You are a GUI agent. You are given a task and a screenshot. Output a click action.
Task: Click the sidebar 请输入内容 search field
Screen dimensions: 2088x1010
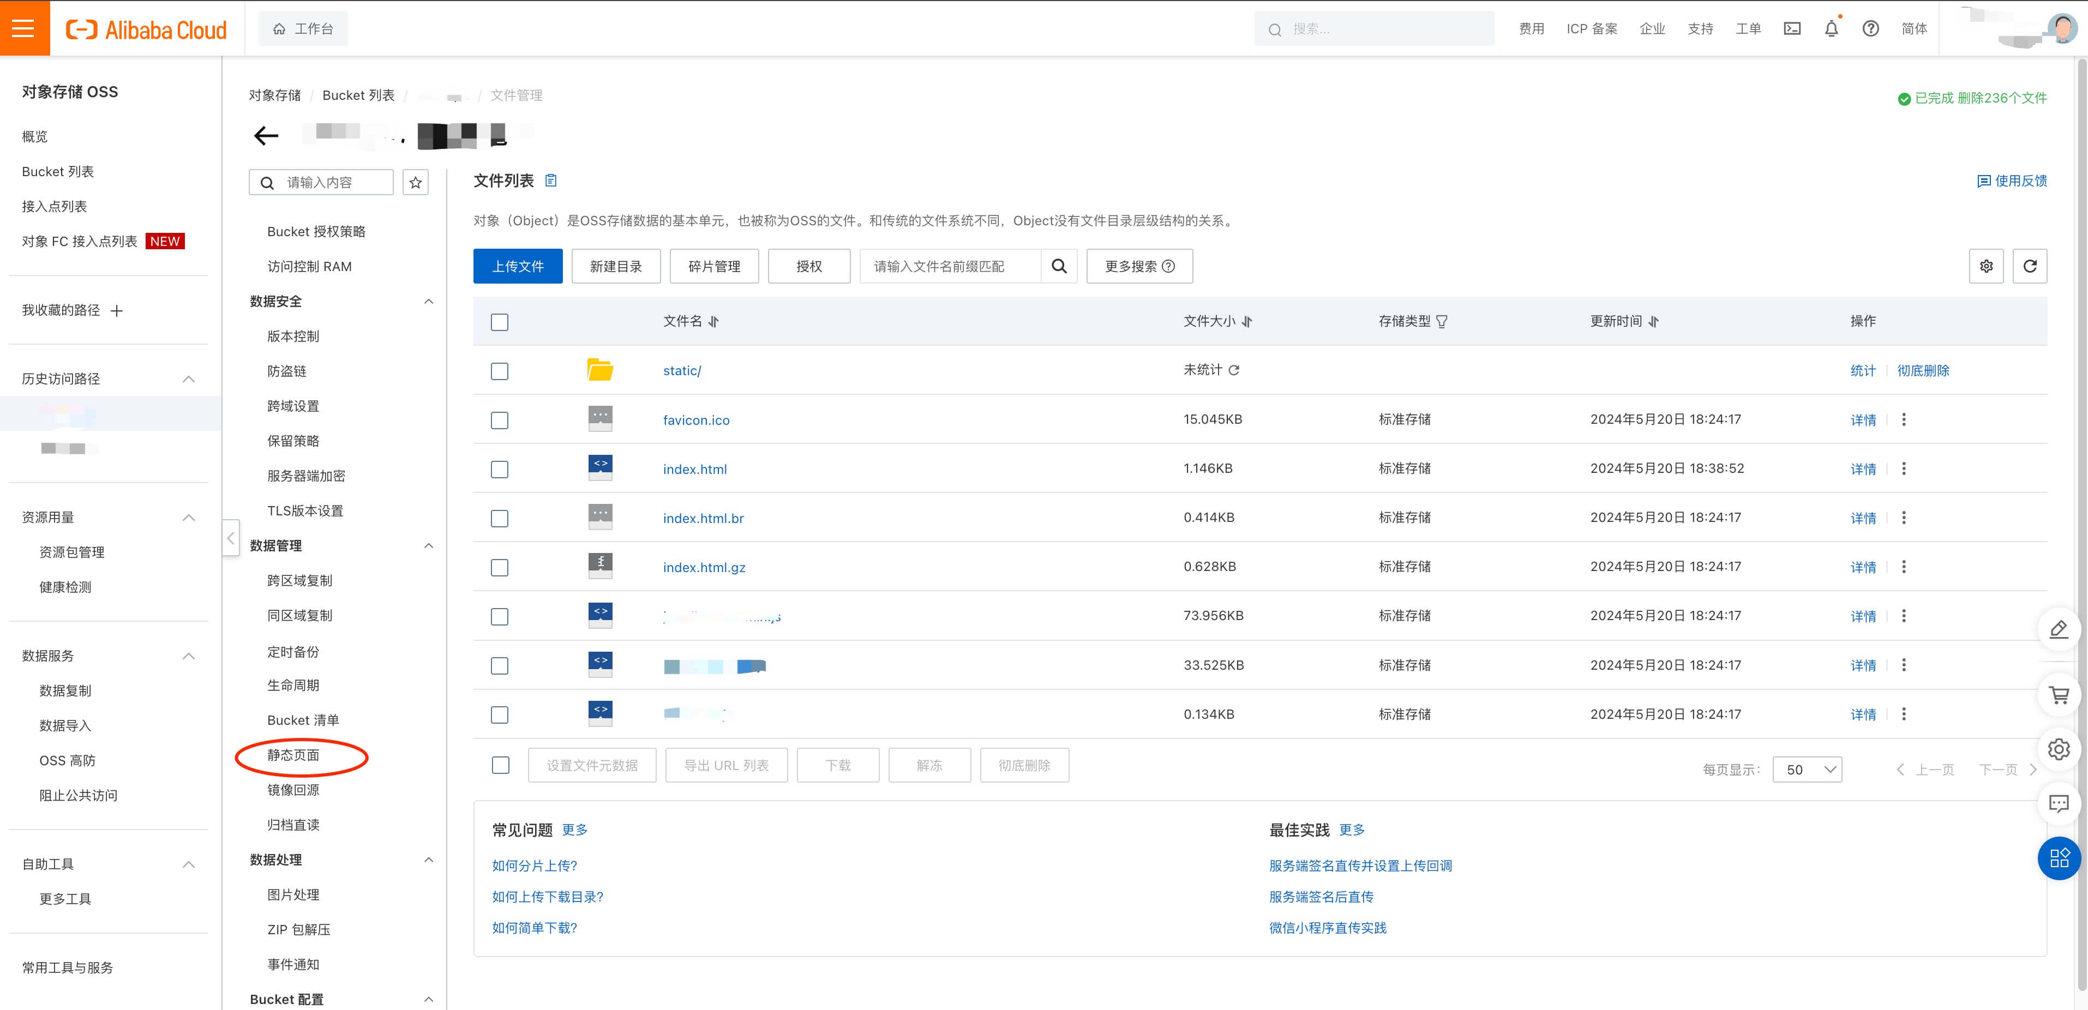[x=321, y=182]
